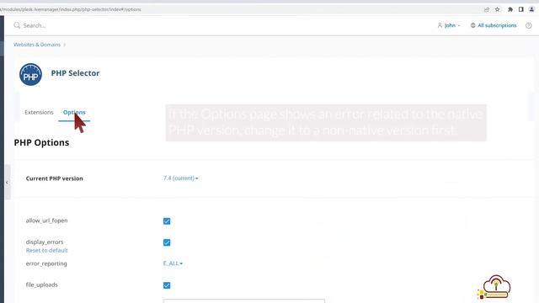Image resolution: width=539 pixels, height=303 pixels.
Task: Click the user icon beside John
Action: click(x=440, y=25)
